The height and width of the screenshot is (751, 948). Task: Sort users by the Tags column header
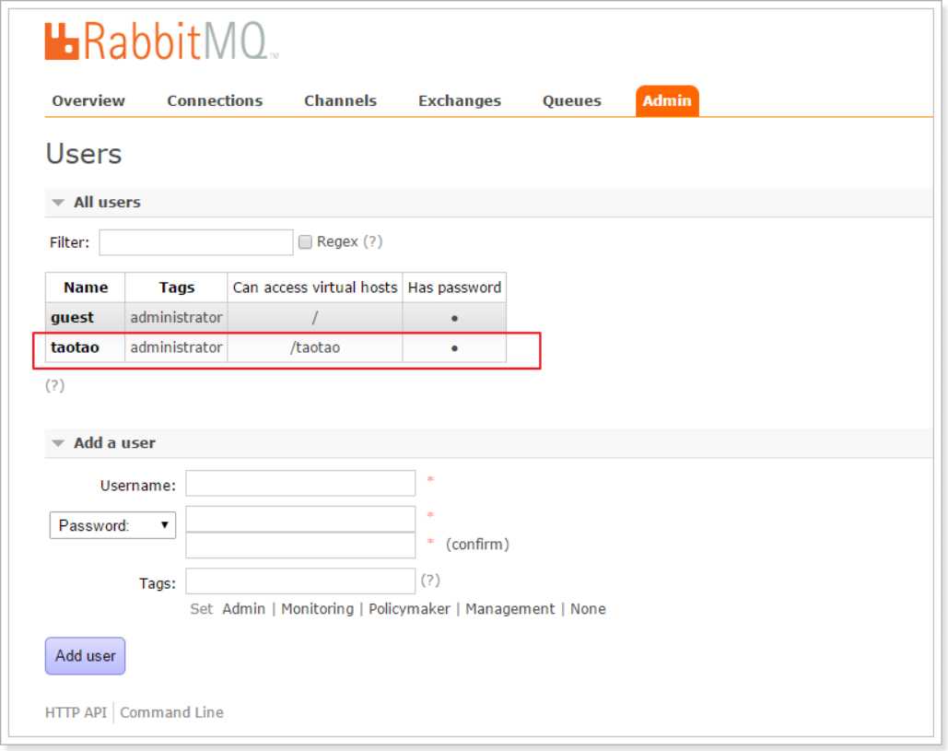[x=177, y=287]
